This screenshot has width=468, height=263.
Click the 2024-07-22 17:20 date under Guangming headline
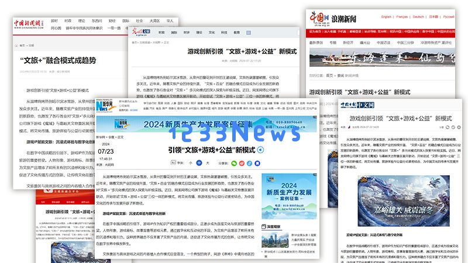click(x=250, y=61)
